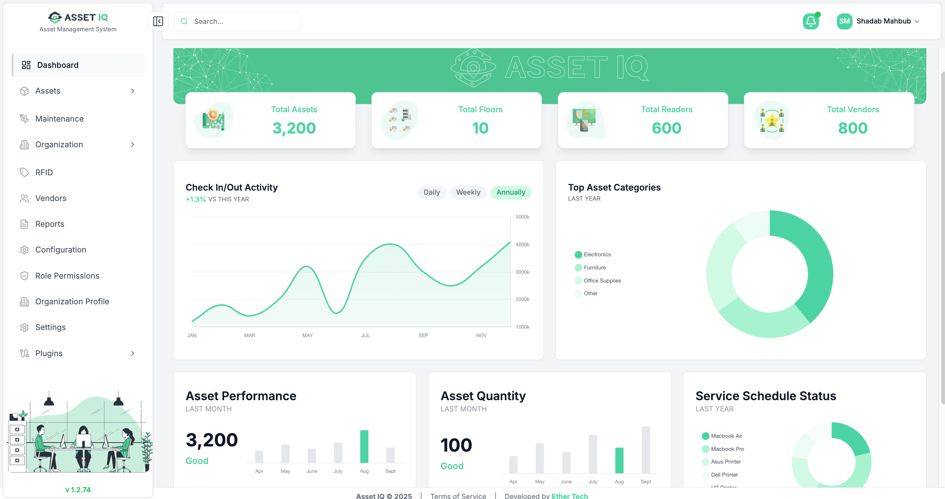Image resolution: width=945 pixels, height=499 pixels.
Task: Expand the Organization menu chevron
Action: coord(133,144)
